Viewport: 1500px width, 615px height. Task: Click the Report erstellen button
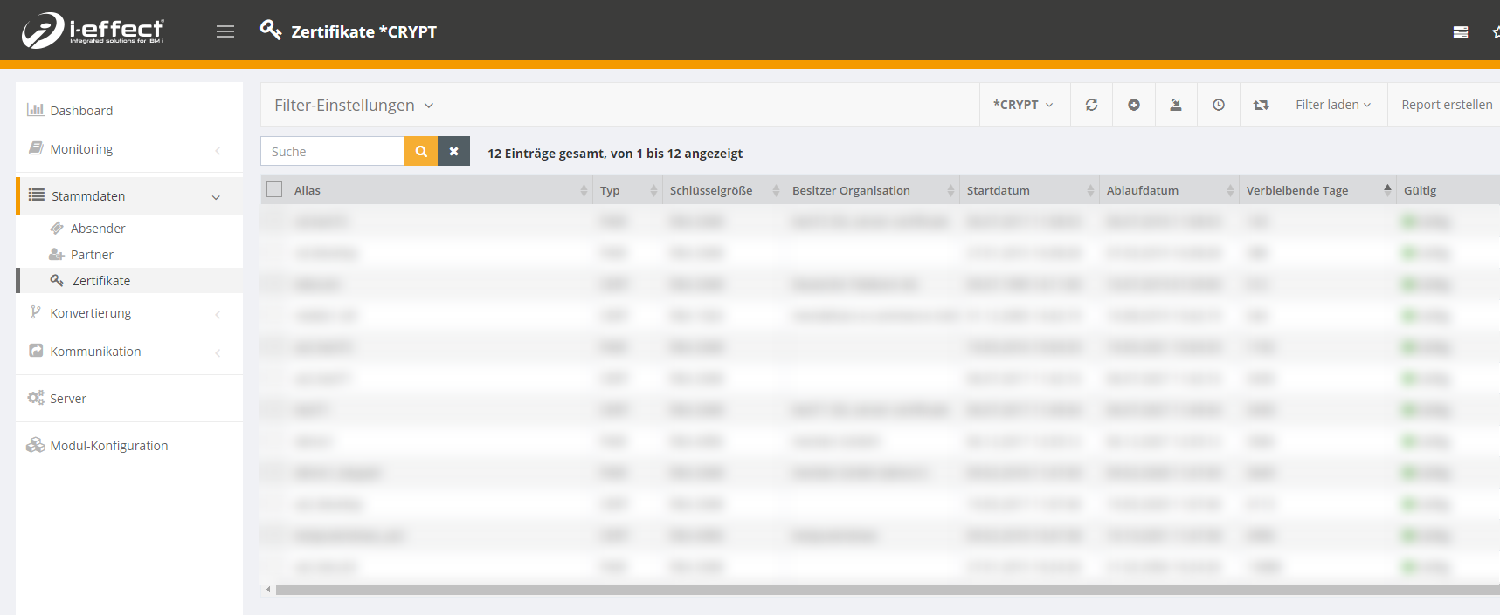pyautogui.click(x=1446, y=105)
